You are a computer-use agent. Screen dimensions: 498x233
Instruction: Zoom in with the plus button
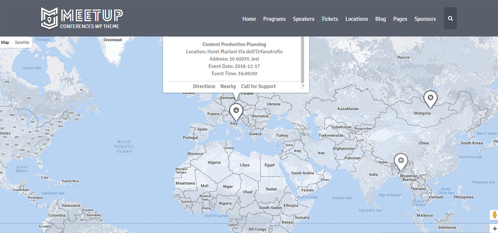click(494, 229)
